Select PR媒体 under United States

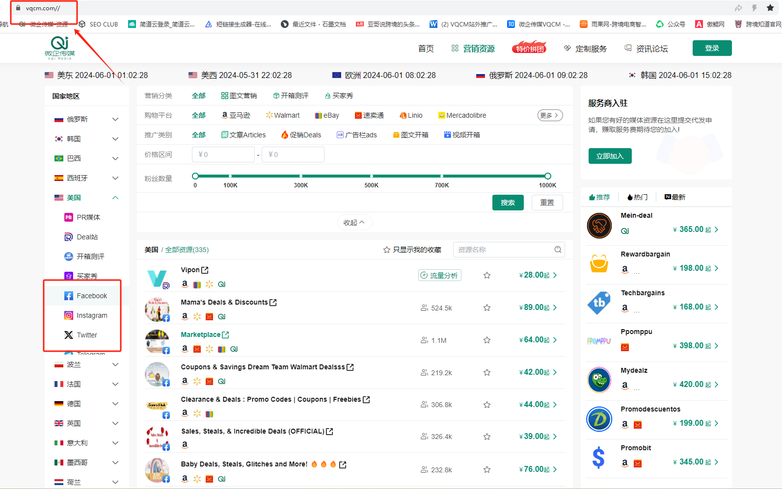coord(82,217)
